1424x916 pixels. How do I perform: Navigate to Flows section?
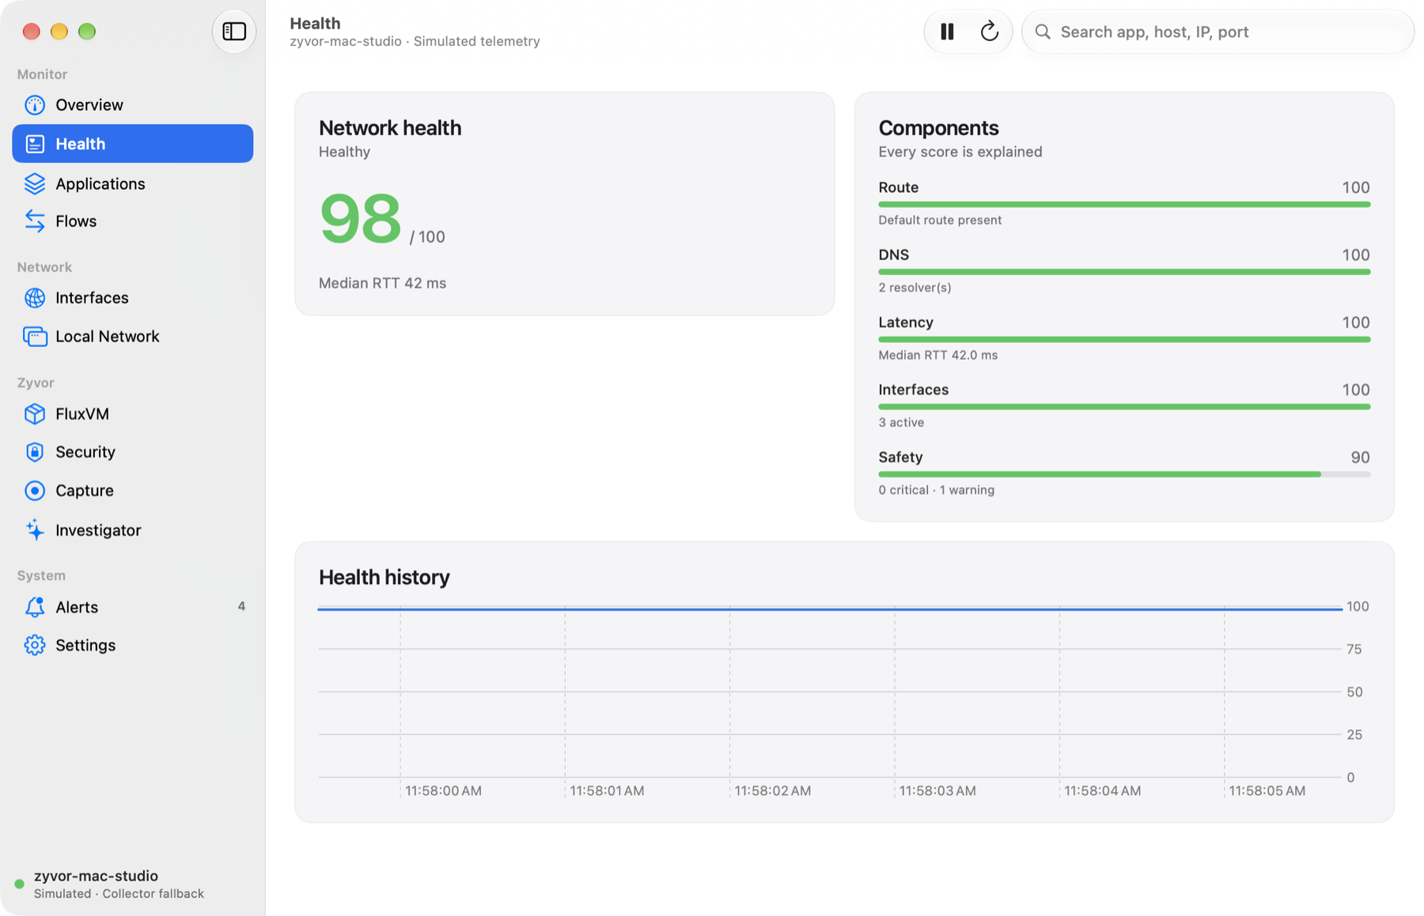(x=133, y=221)
